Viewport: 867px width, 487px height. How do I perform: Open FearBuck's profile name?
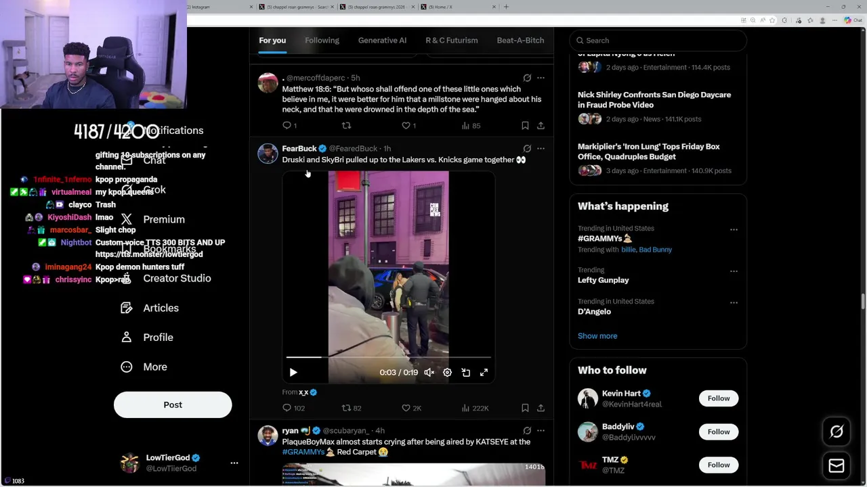tap(299, 148)
